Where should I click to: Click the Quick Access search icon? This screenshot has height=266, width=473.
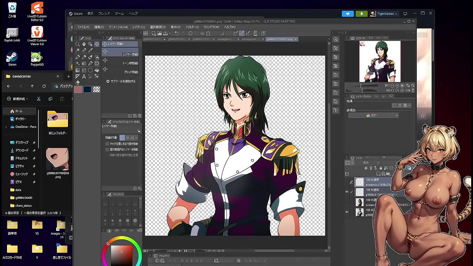click(336, 40)
